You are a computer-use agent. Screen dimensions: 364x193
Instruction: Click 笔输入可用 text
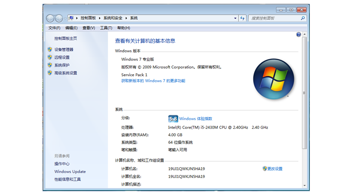(x=177, y=150)
